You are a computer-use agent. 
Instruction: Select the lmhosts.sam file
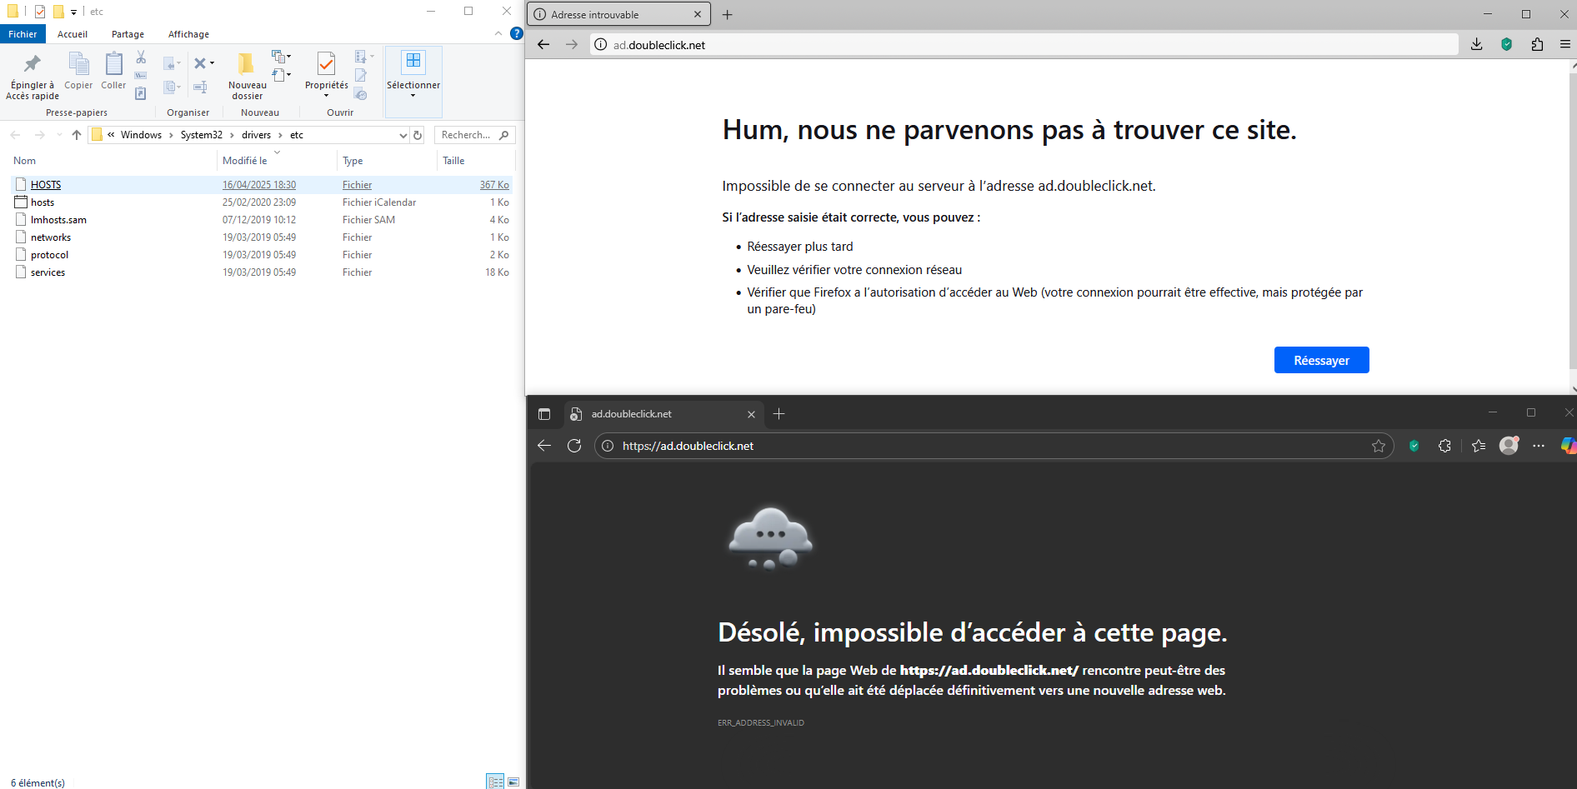tap(263, 220)
